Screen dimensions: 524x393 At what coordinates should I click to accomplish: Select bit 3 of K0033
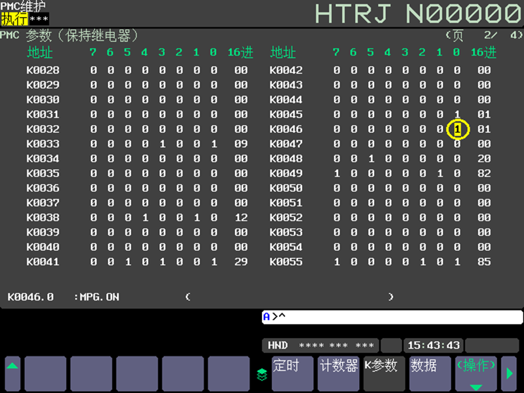click(x=162, y=143)
